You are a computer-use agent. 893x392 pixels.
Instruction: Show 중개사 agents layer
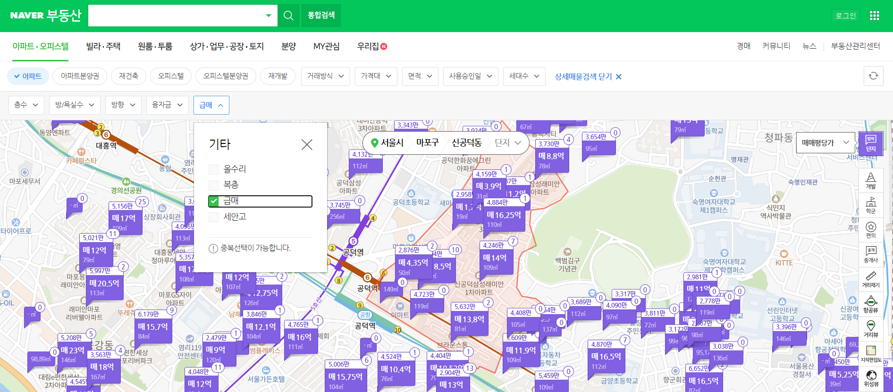click(x=871, y=254)
